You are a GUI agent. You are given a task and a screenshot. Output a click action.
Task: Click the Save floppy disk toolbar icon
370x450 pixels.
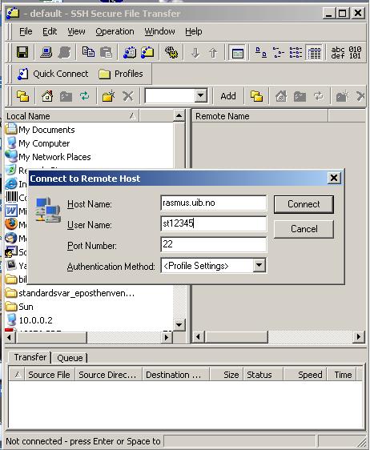pyautogui.click(x=22, y=53)
